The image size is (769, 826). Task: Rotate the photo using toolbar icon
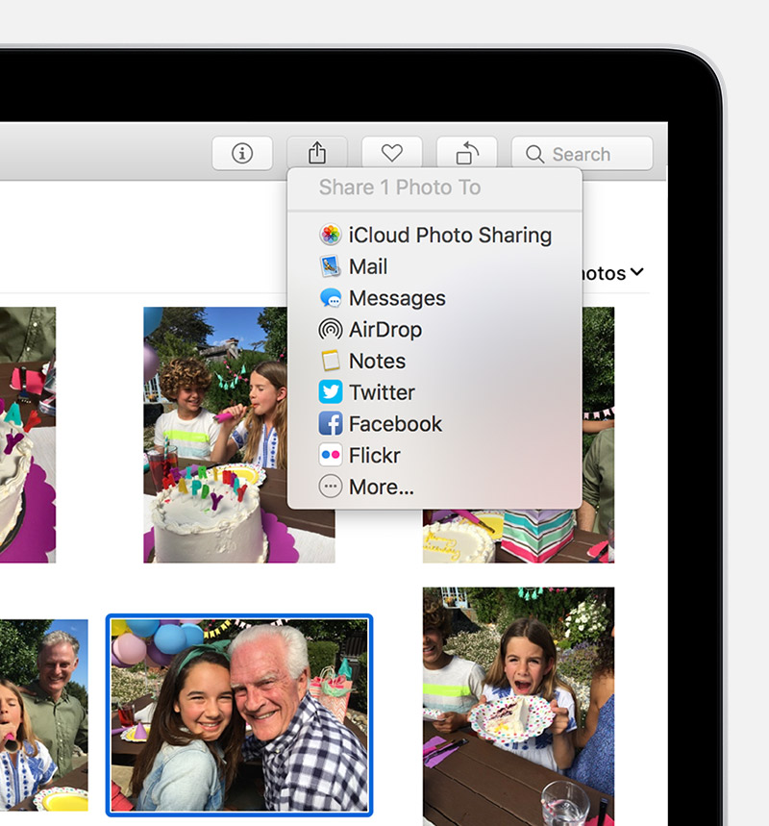pos(466,153)
